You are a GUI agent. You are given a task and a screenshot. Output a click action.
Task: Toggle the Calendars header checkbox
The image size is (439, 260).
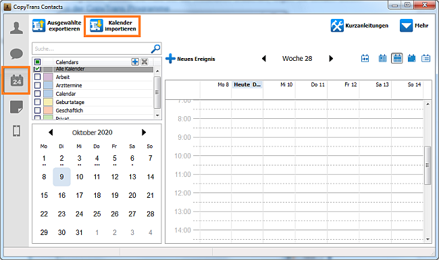pyautogui.click(x=38, y=62)
